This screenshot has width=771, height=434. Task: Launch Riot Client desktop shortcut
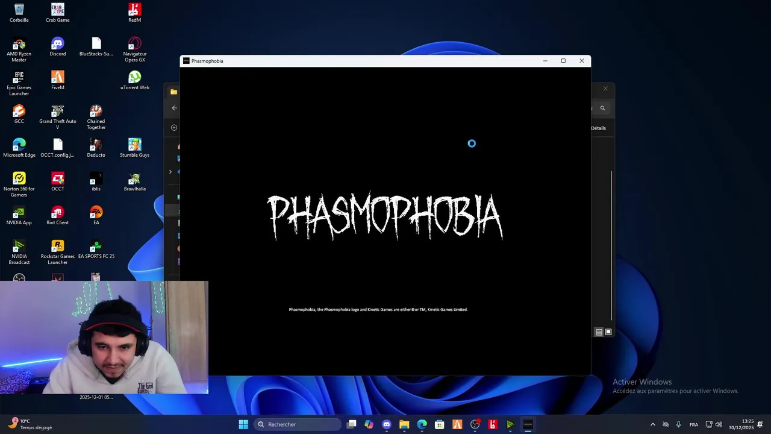click(x=57, y=215)
